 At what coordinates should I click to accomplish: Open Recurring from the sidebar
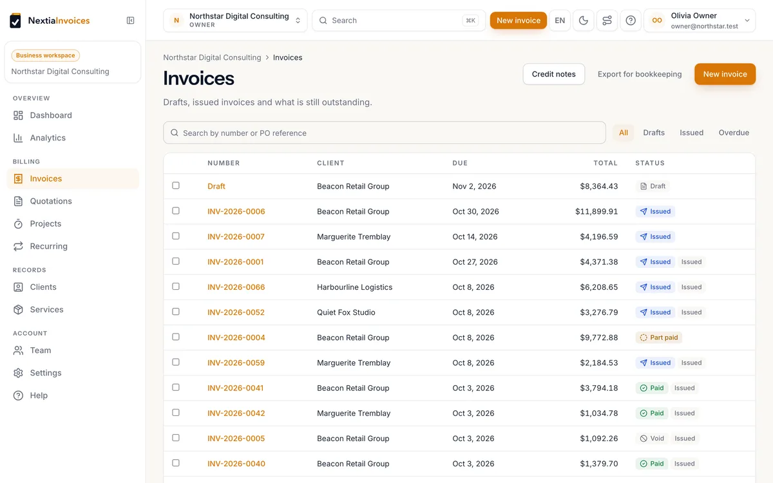[x=73, y=246]
